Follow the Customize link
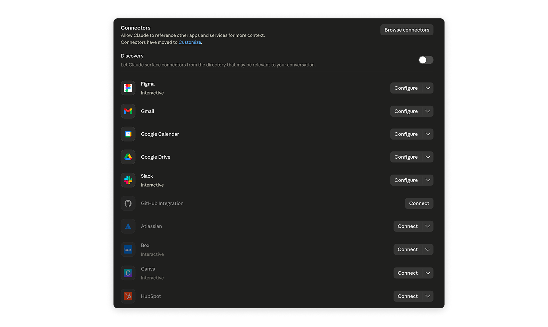548x327 pixels. 189,42
